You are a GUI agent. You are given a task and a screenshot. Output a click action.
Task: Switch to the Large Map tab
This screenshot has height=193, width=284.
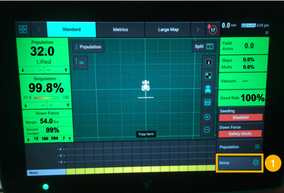[168, 30]
